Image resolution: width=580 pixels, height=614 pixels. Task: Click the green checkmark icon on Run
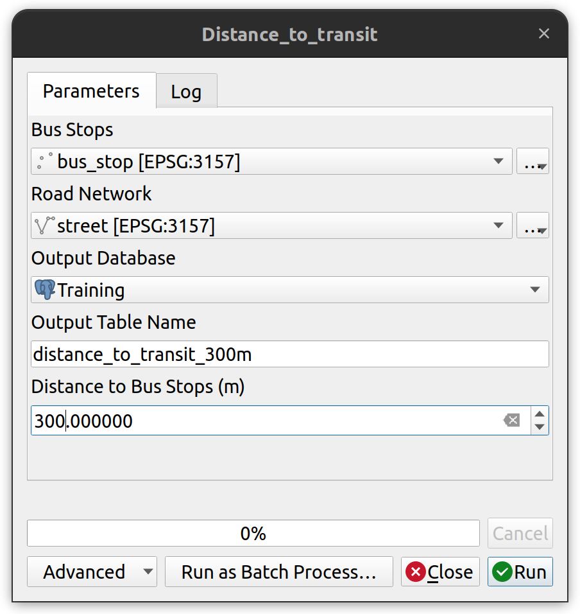pyautogui.click(x=502, y=572)
